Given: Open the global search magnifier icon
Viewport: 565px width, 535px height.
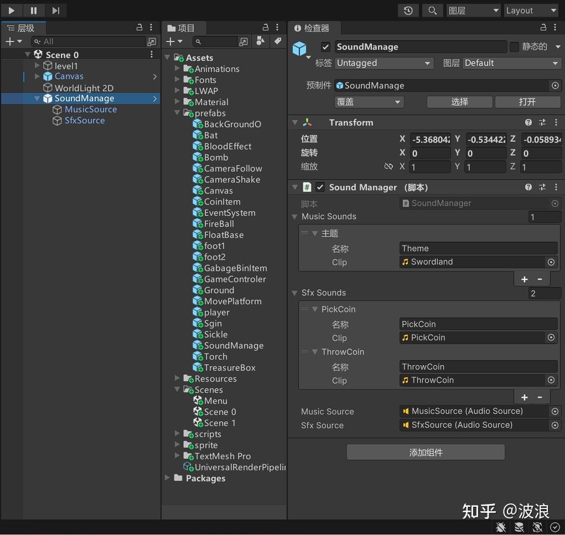Looking at the screenshot, I should coord(432,11).
